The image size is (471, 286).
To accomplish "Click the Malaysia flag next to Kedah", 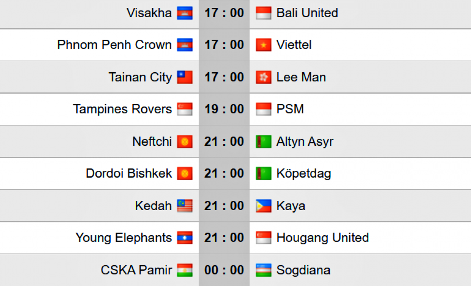I will (184, 206).
